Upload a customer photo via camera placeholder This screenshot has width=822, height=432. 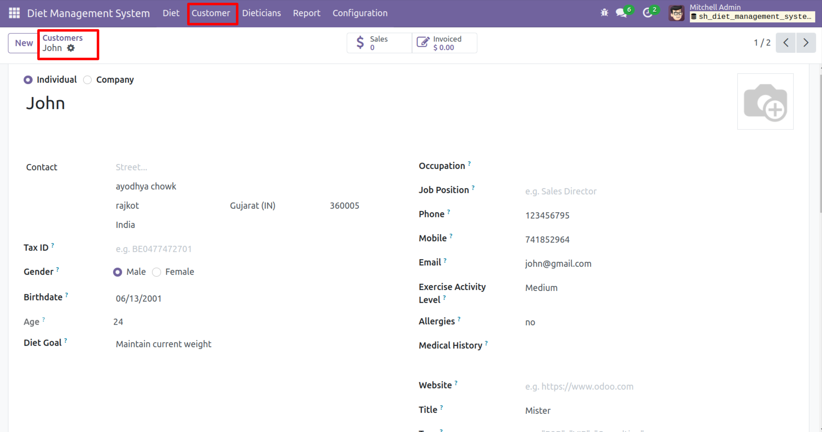coord(765,101)
